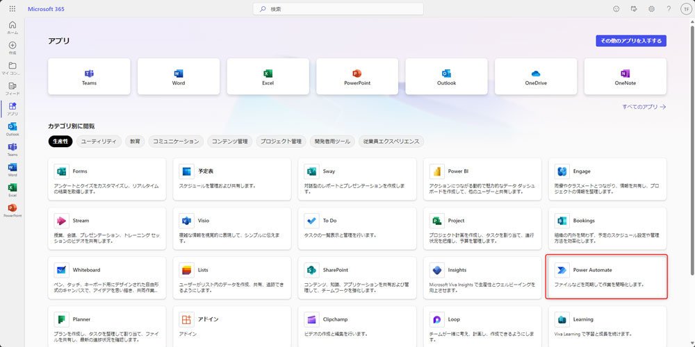Open the 予定表 calendar app card
Image resolution: width=695 pixels, height=347 pixels.
232,179
